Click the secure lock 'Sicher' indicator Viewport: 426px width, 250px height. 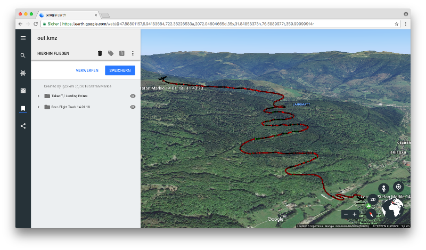[x=51, y=24]
